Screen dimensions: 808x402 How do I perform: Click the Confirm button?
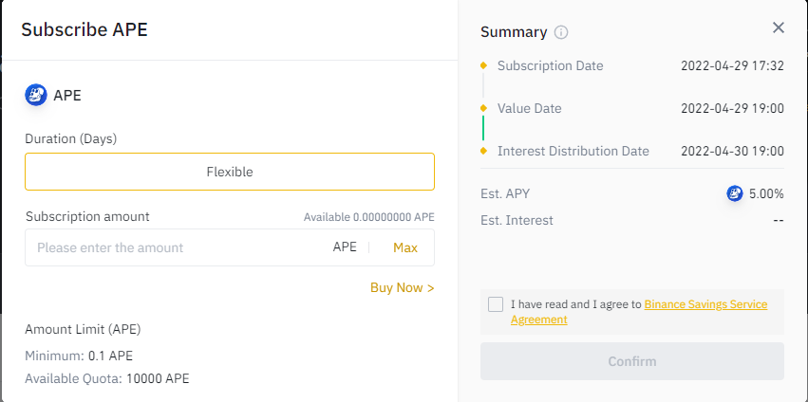pos(632,361)
